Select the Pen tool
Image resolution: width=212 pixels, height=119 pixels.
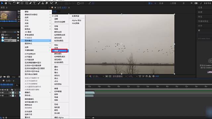click(x=30, y=3)
